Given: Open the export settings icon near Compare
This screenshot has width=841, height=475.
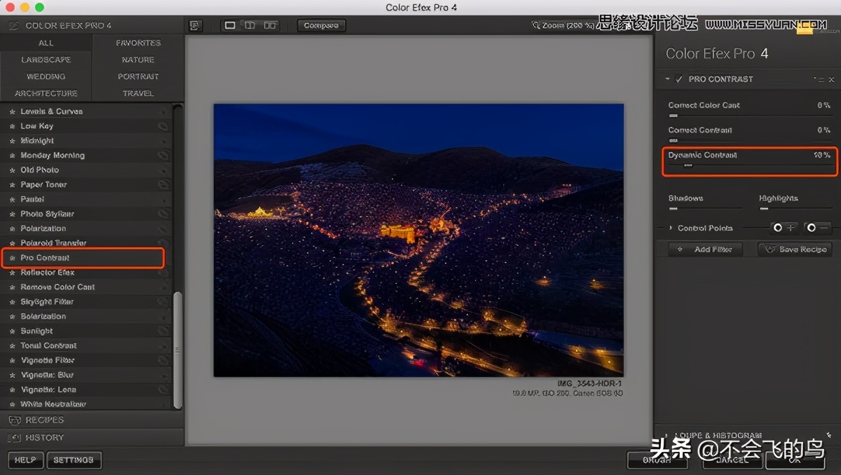Looking at the screenshot, I should click(195, 25).
